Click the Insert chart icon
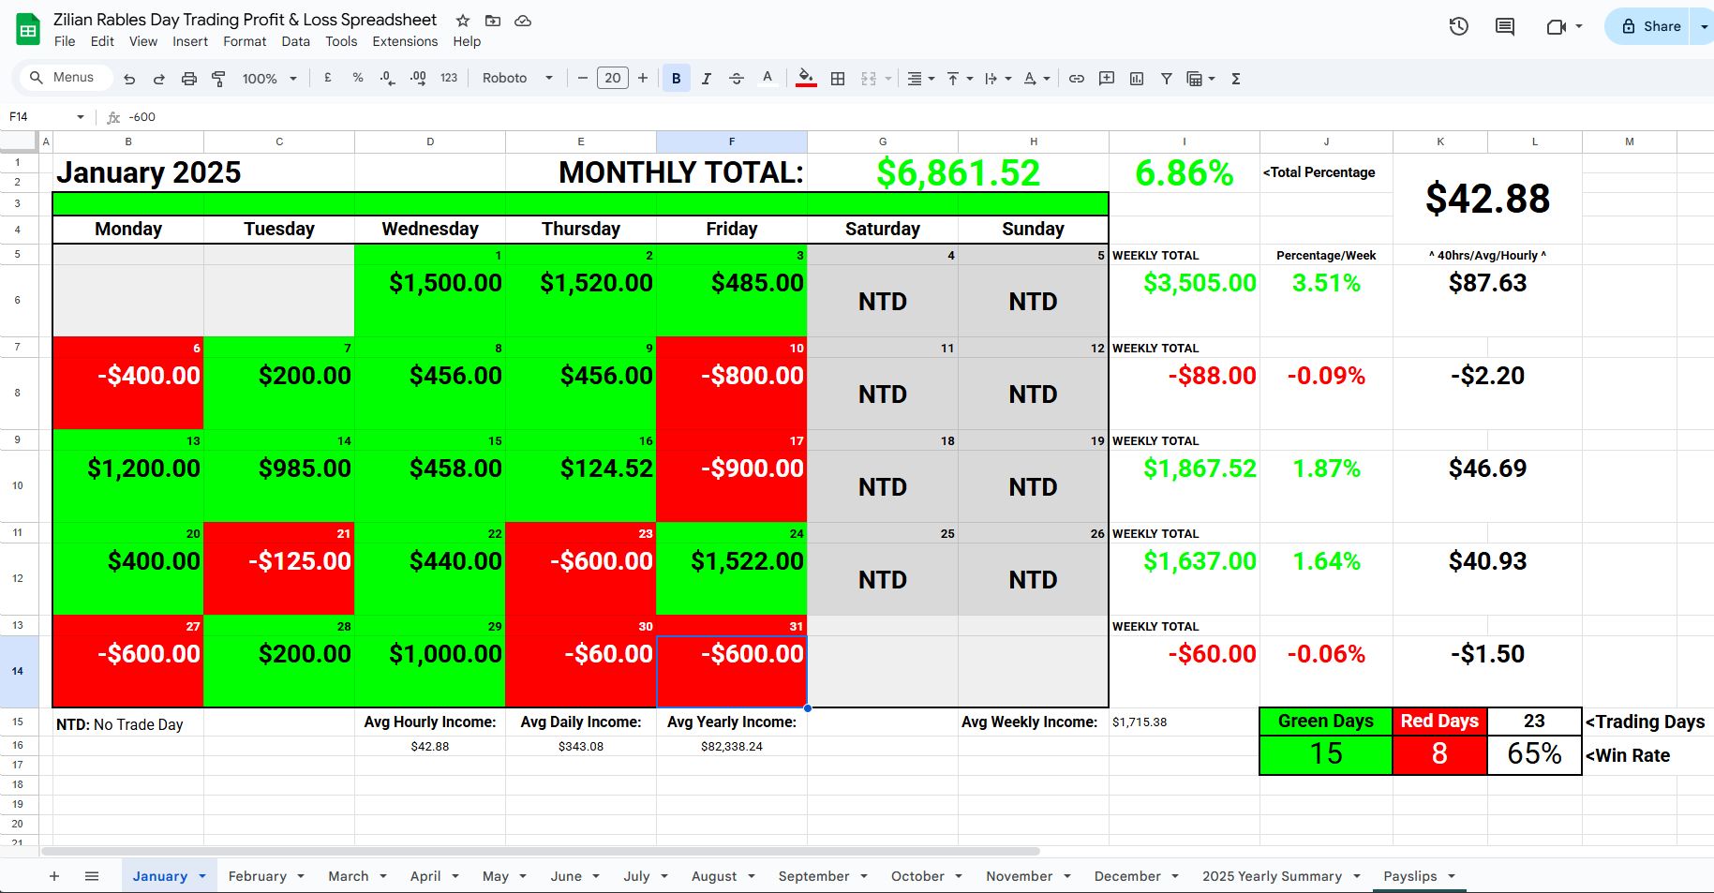1714x893 pixels. [x=1137, y=79]
